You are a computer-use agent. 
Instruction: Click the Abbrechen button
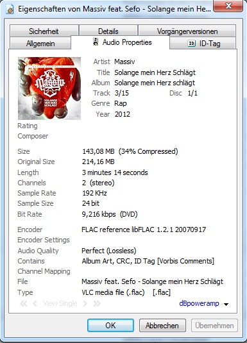pyautogui.click(x=162, y=325)
